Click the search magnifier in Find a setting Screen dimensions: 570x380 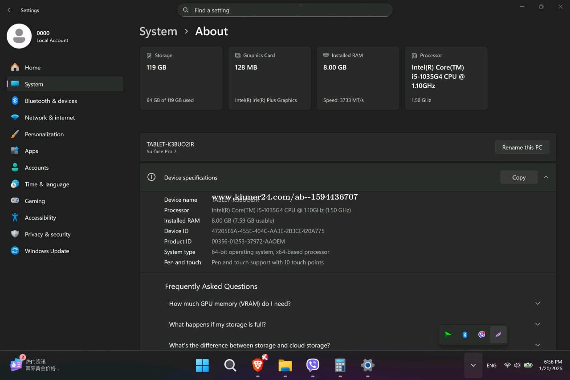[186, 10]
